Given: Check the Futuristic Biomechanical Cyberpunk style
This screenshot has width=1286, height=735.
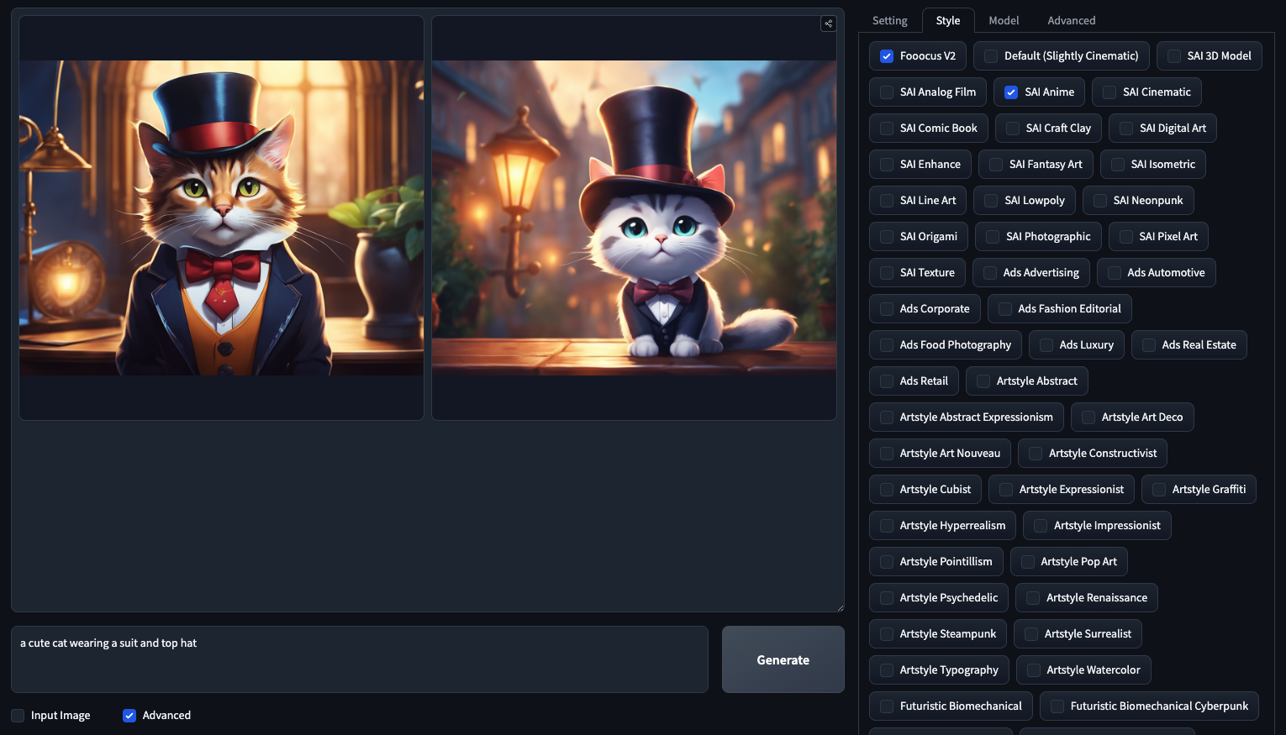Looking at the screenshot, I should coord(1057,706).
